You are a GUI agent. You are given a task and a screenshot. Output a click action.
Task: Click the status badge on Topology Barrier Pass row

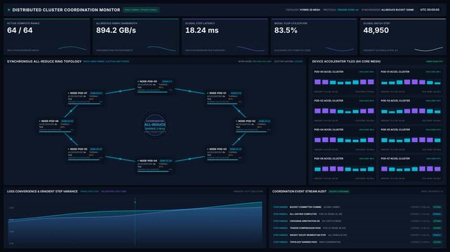(437, 242)
